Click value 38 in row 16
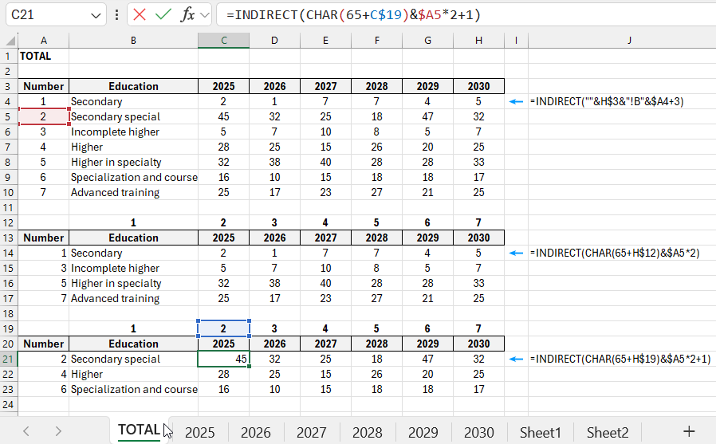716x444 pixels. pos(274,283)
